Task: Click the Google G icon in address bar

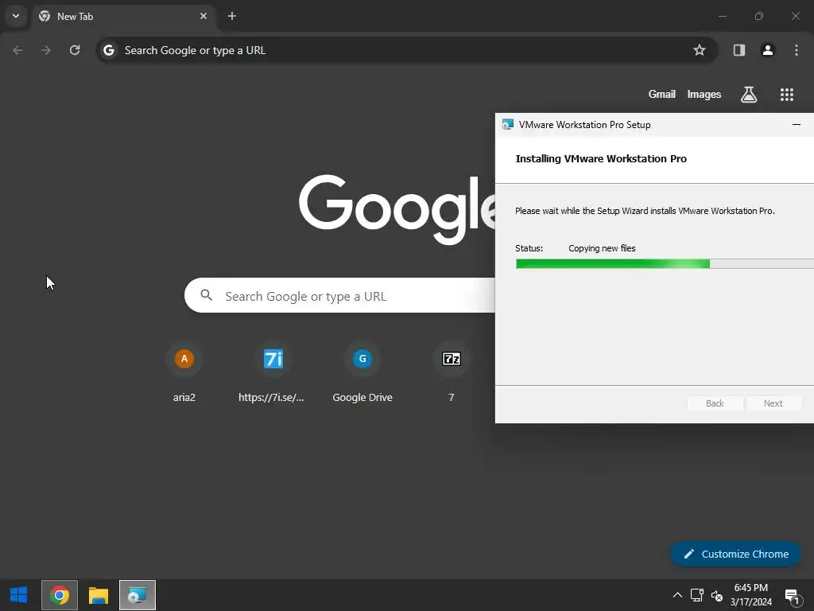Action: (108, 50)
